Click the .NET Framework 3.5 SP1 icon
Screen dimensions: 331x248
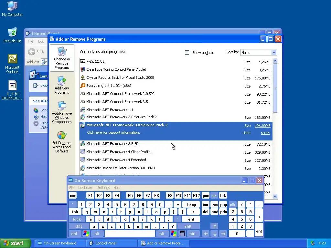[x=83, y=144]
